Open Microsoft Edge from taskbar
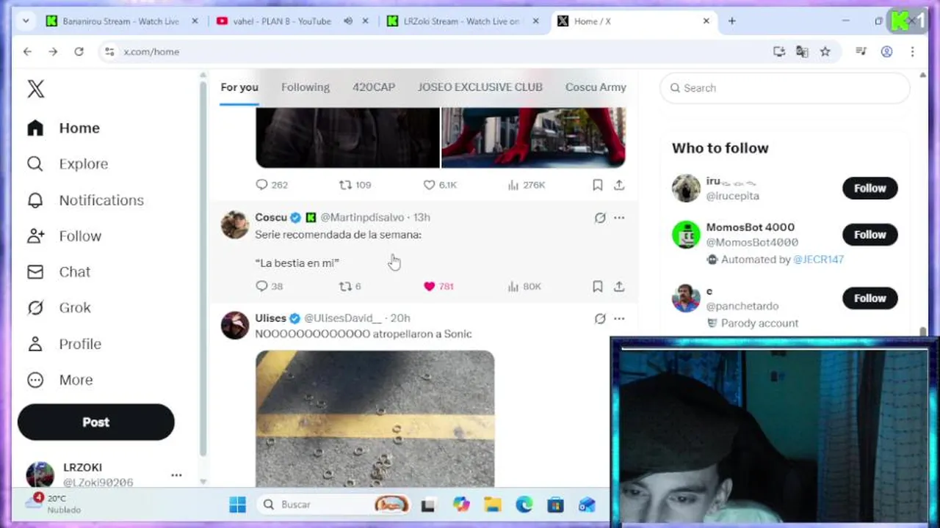 coord(524,505)
